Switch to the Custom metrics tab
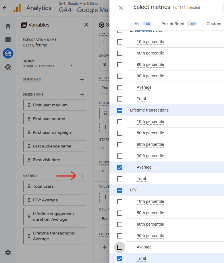Viewport: 224px width, 263px height. click(214, 24)
